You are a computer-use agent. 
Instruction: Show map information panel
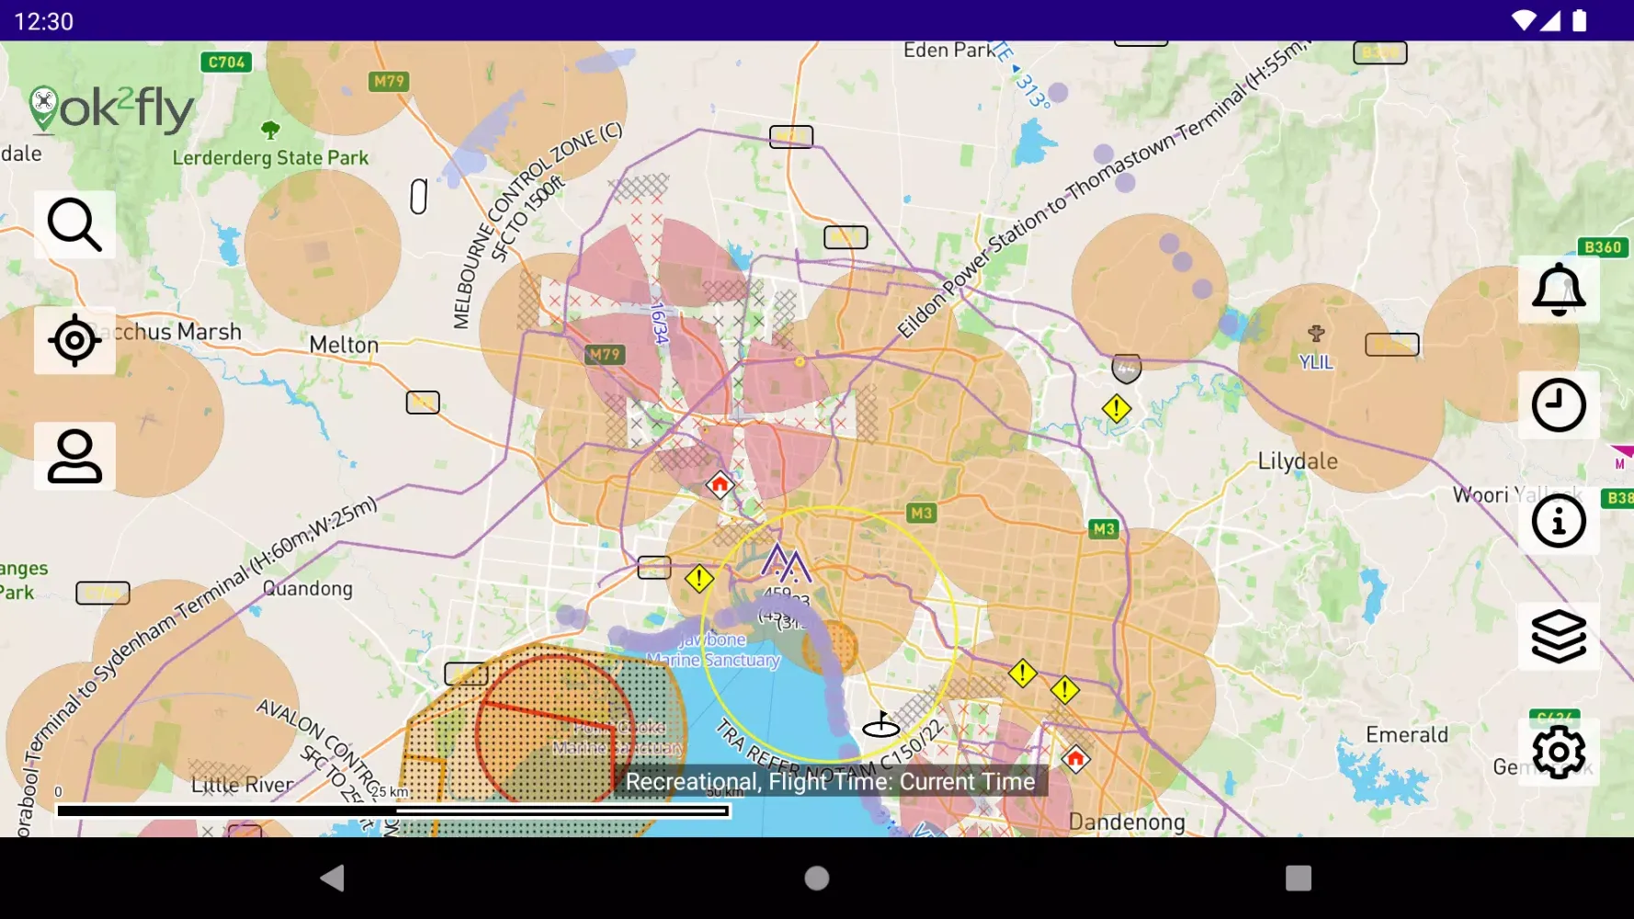(1558, 521)
